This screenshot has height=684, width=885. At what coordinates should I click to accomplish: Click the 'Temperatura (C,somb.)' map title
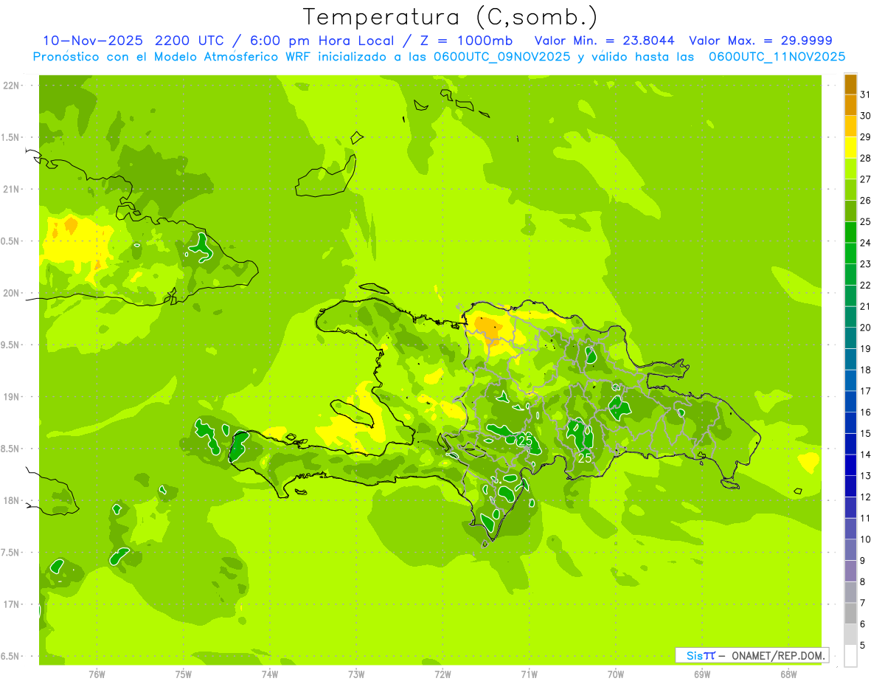coord(450,17)
